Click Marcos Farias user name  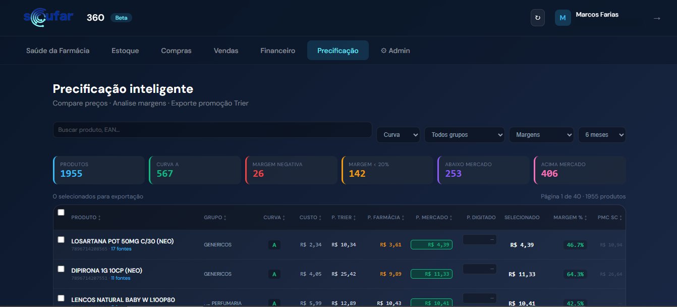[597, 15]
